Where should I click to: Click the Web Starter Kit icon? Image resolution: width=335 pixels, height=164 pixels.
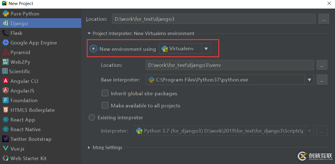(5, 158)
